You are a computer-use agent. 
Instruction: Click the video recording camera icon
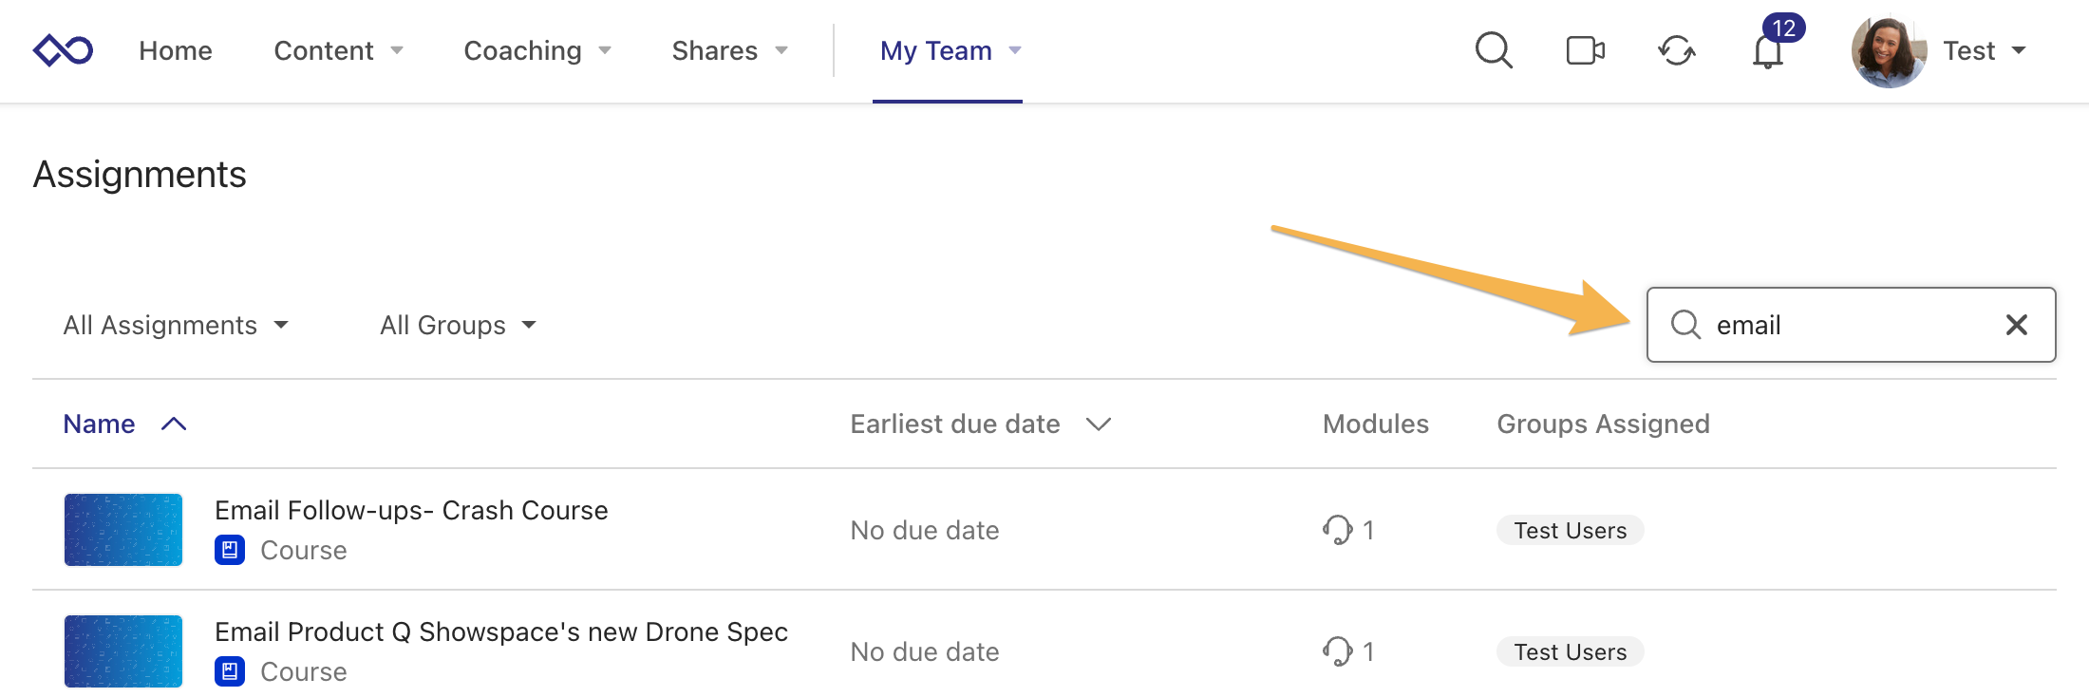[1584, 50]
